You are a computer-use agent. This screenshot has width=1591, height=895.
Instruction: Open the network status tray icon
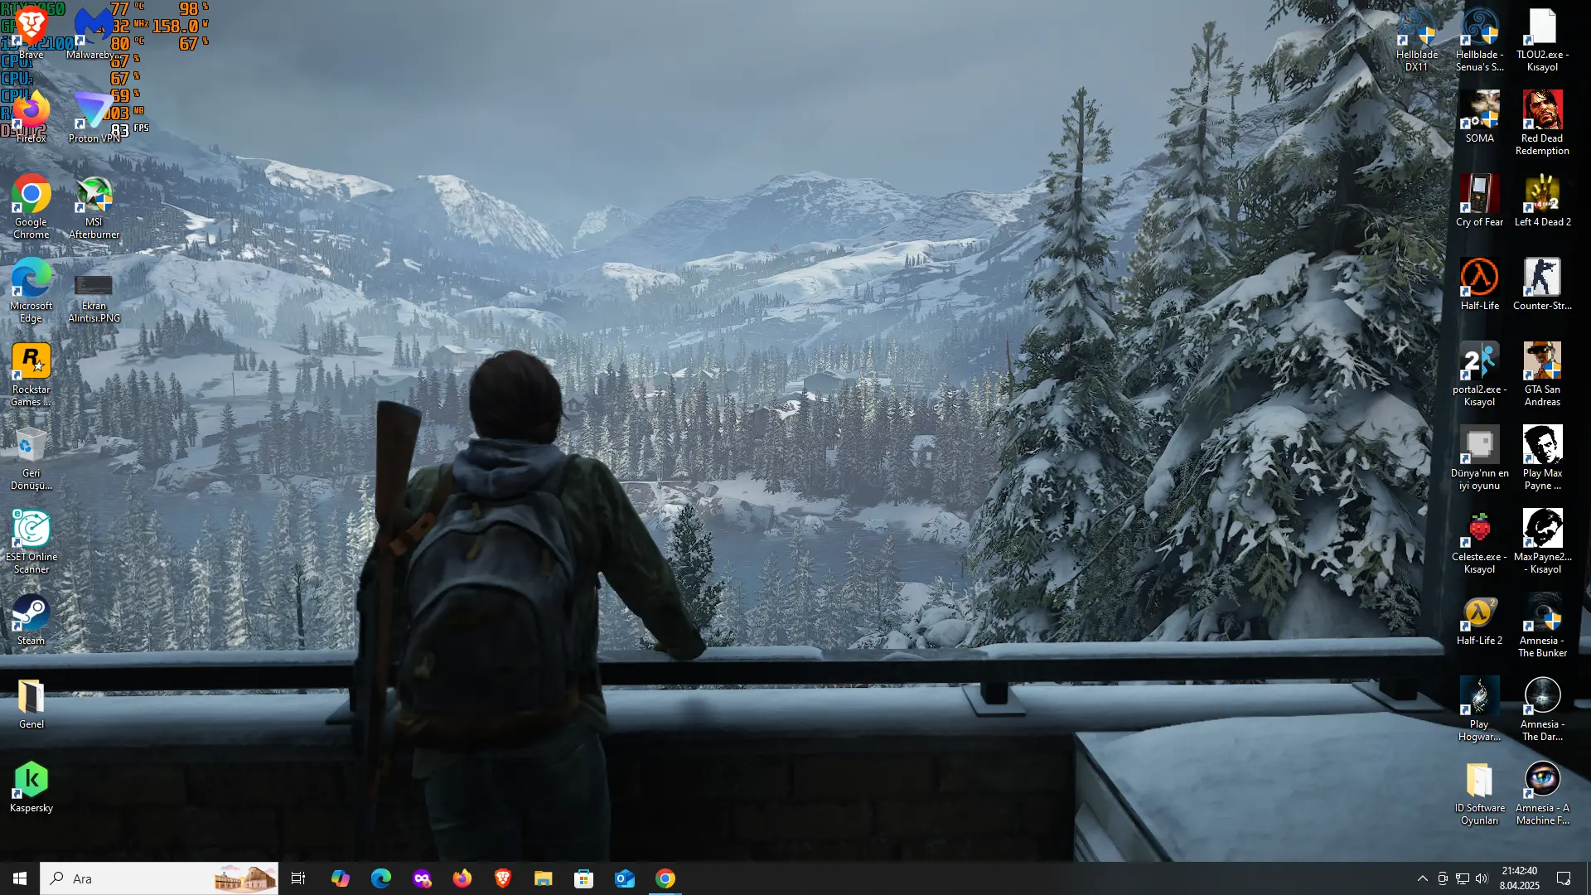(x=1463, y=878)
